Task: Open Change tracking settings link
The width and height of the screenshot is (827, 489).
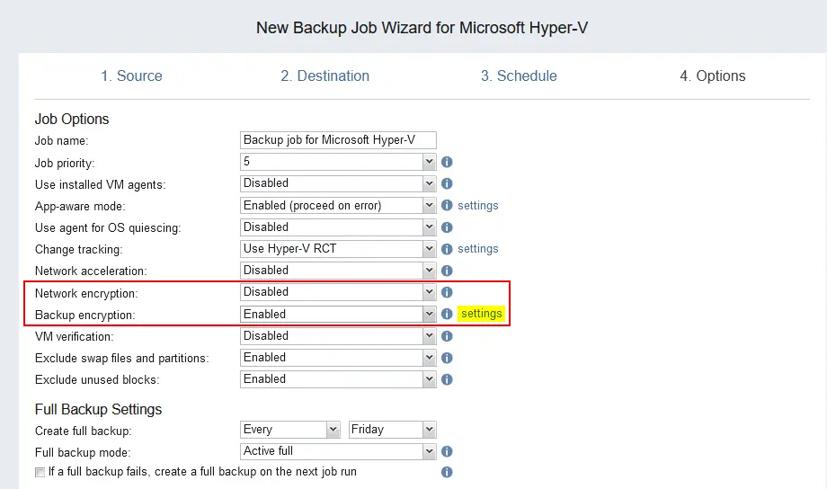Action: (478, 248)
